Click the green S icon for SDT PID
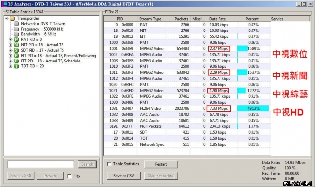This screenshot has width=315, height=187. [16, 50]
